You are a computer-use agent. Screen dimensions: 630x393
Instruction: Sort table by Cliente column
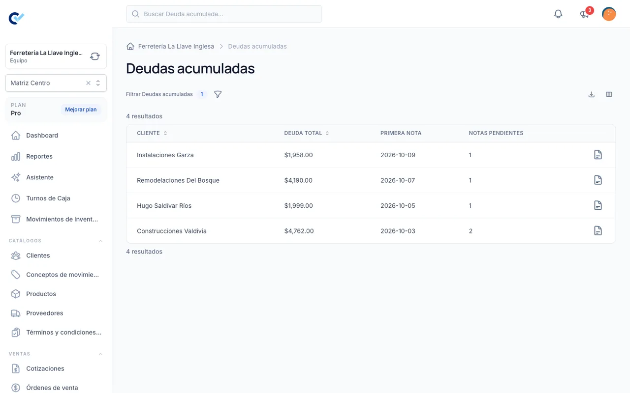pos(152,133)
